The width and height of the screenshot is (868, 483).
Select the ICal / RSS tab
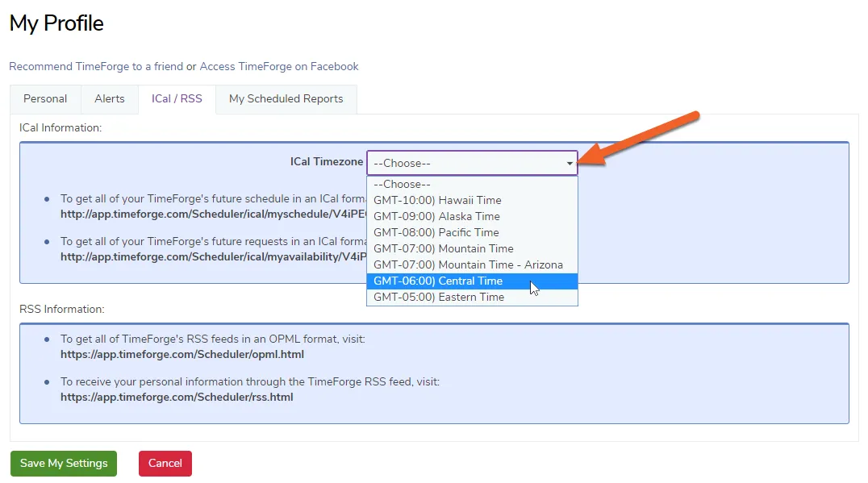point(177,99)
